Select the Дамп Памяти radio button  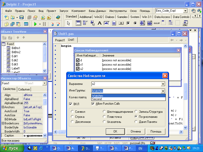coord(136,122)
